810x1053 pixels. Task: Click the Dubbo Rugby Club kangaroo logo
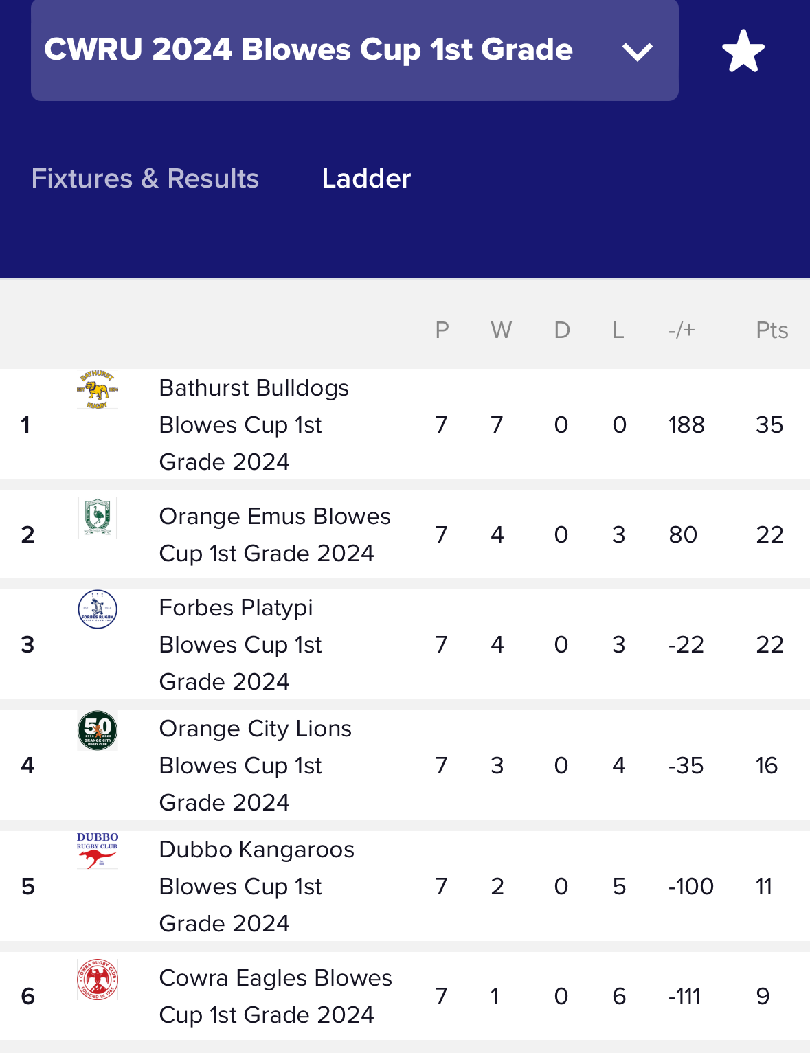point(98,851)
